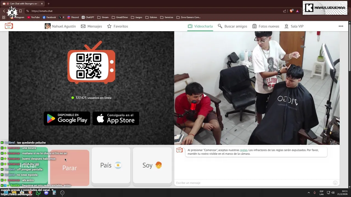
Task: Expand the Stream bookmarks folder
Action: click(x=103, y=17)
